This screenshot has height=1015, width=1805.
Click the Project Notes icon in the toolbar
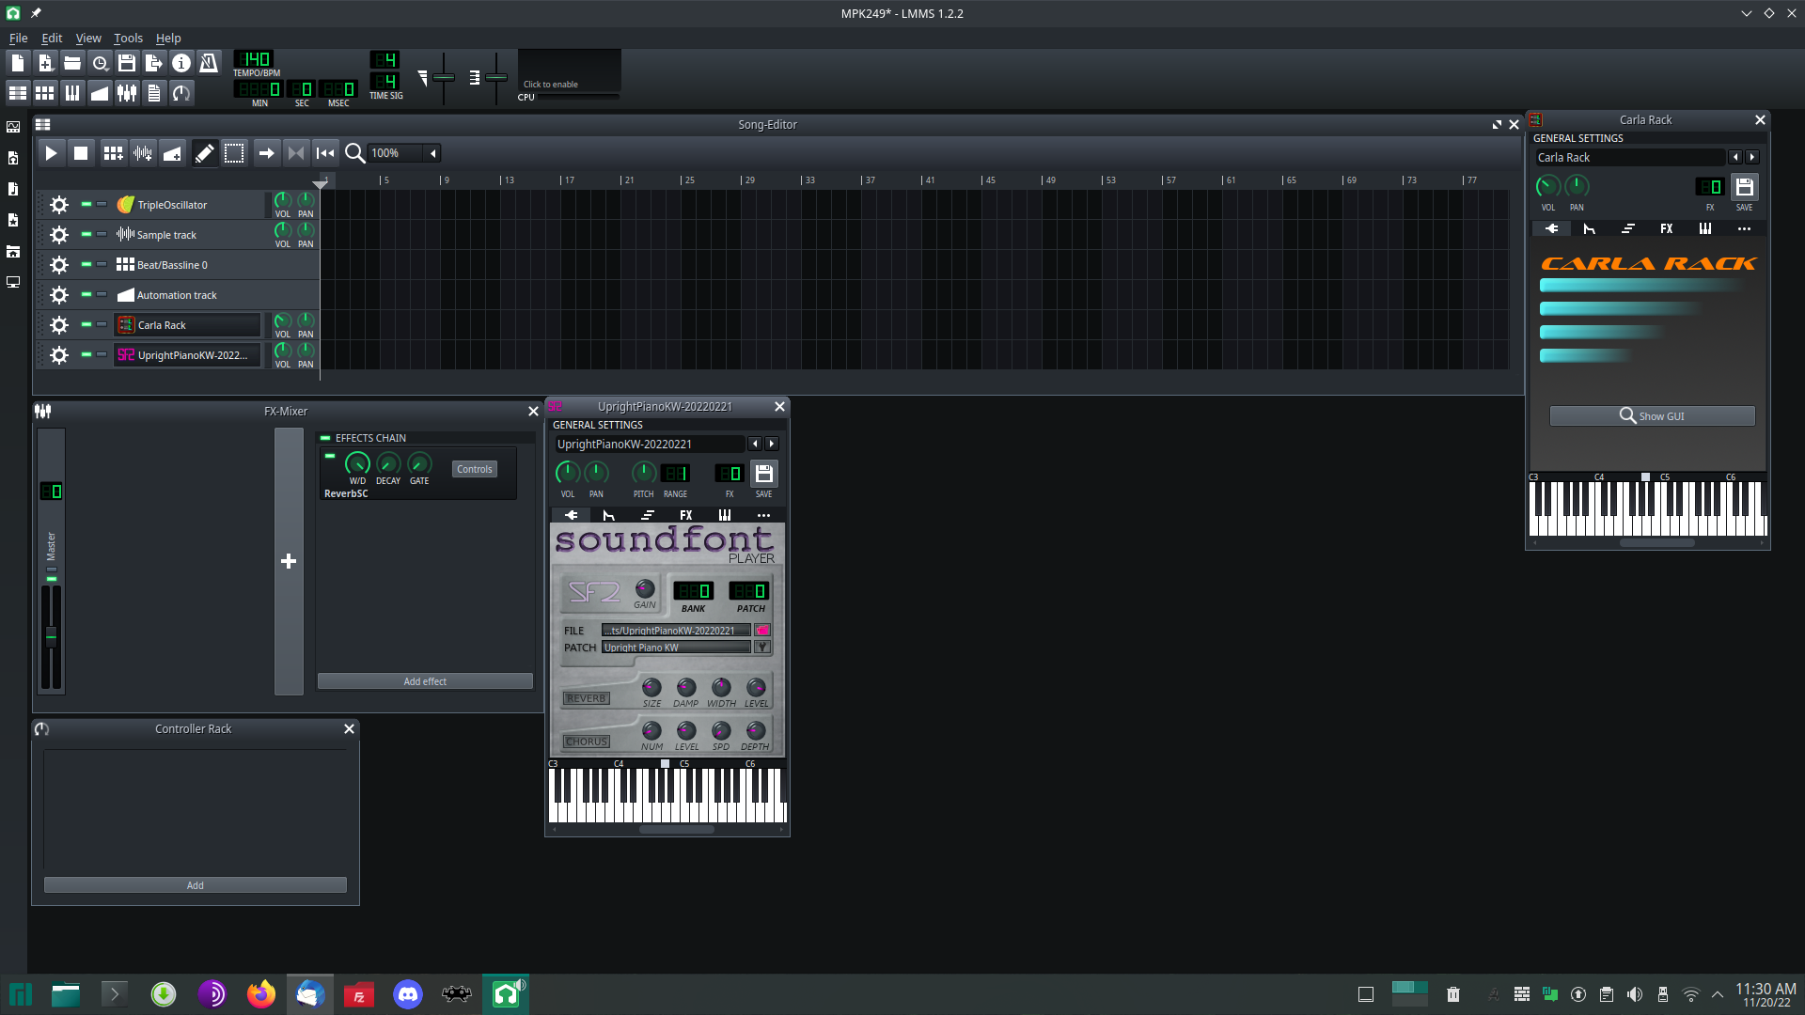pos(154,92)
